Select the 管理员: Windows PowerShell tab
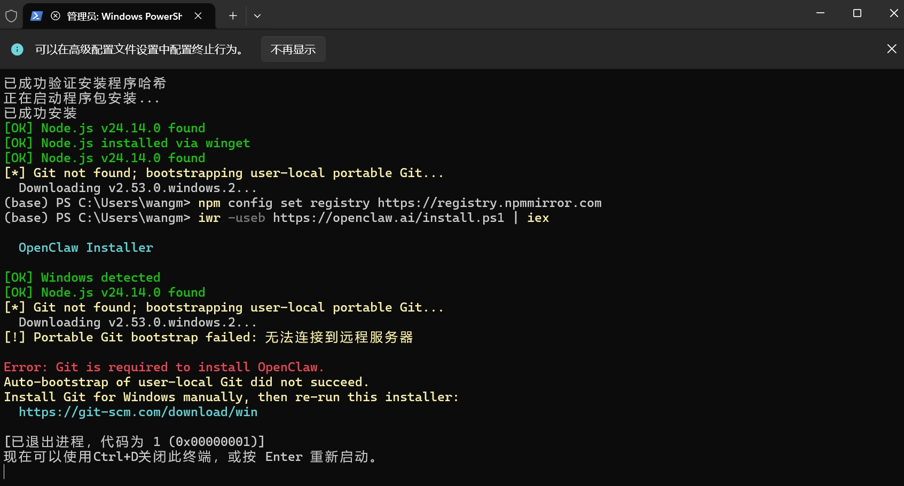The width and height of the screenshot is (904, 486). tap(124, 17)
